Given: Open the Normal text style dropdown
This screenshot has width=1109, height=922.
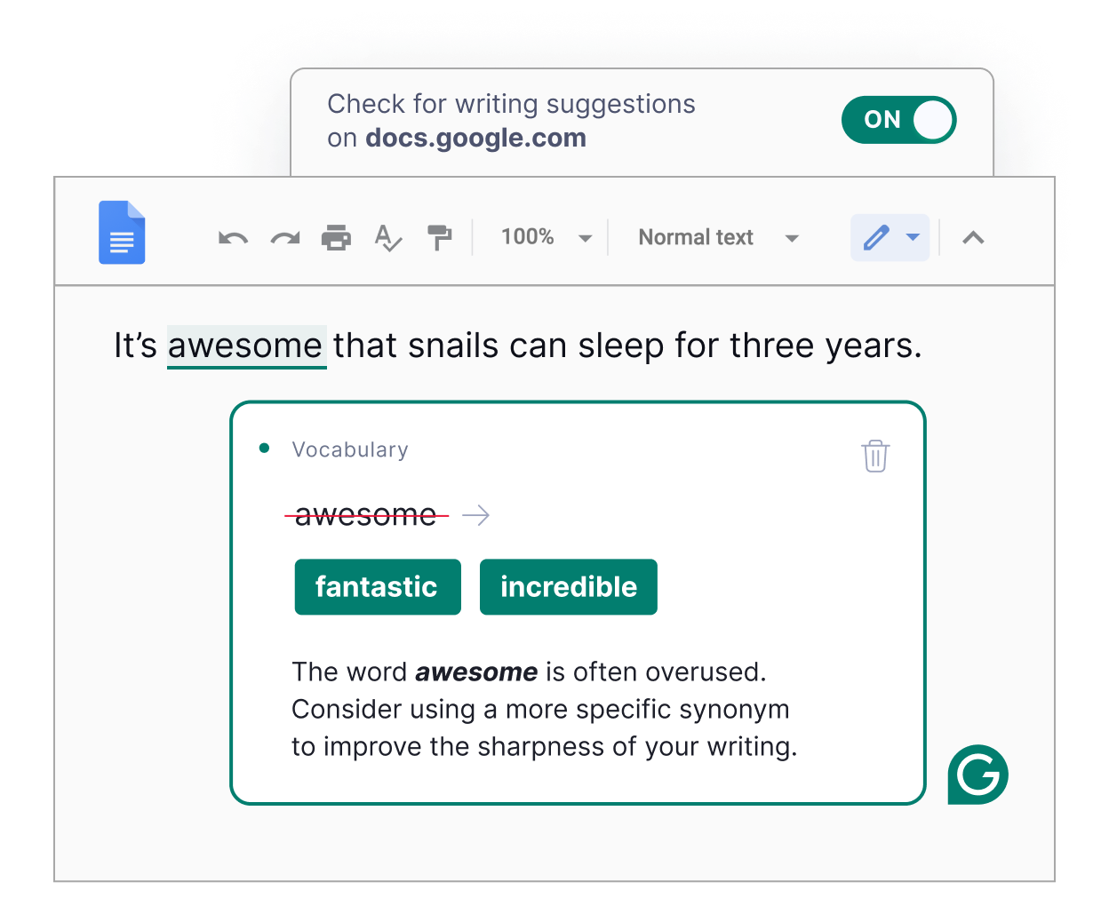Looking at the screenshot, I should pos(719,237).
